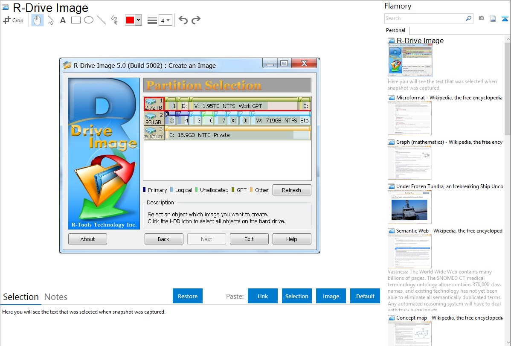Click the Refresh button in R-Drive Image
The width and height of the screenshot is (511, 346).
coord(292,190)
